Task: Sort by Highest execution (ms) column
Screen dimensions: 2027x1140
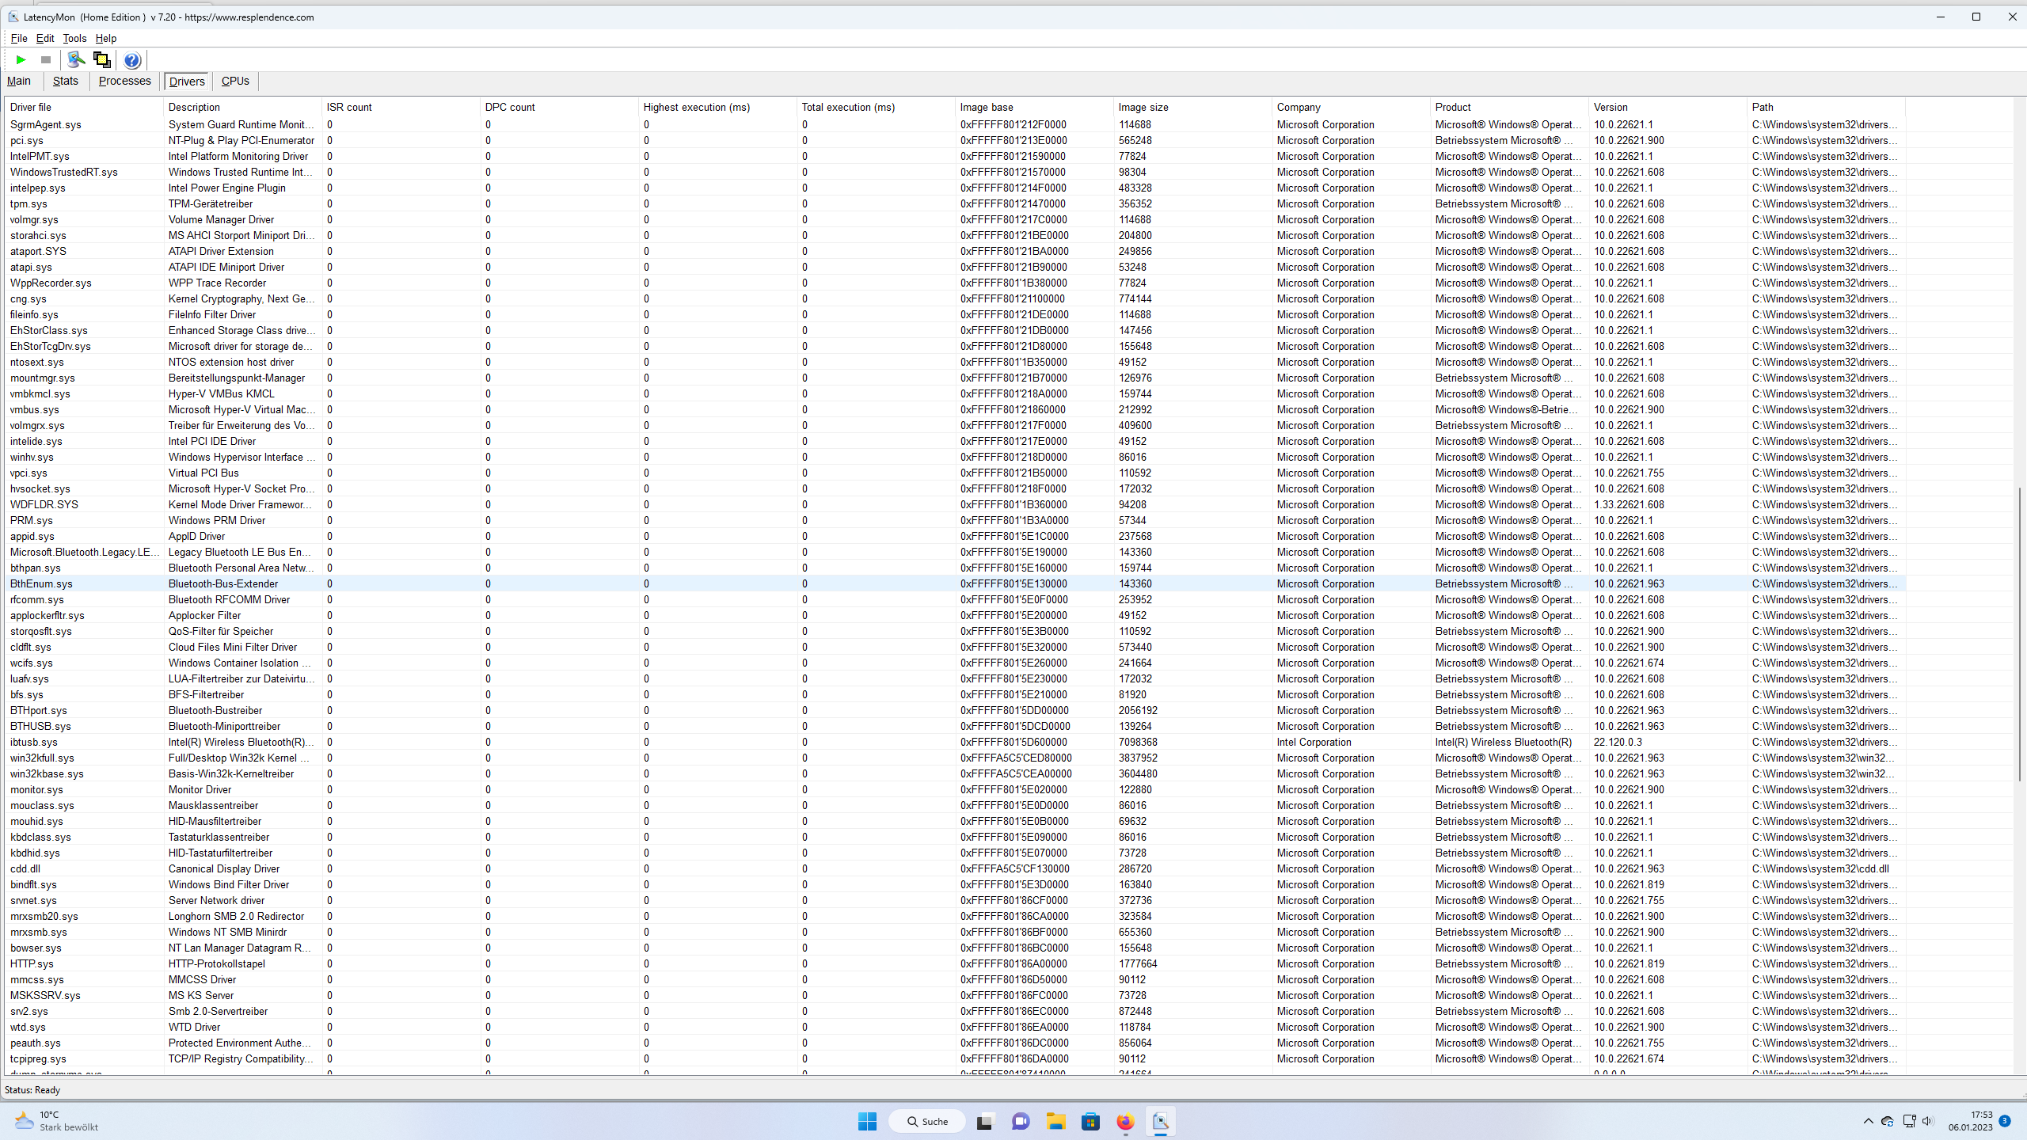Action: click(x=697, y=107)
